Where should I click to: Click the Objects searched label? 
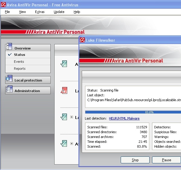click(x=167, y=142)
